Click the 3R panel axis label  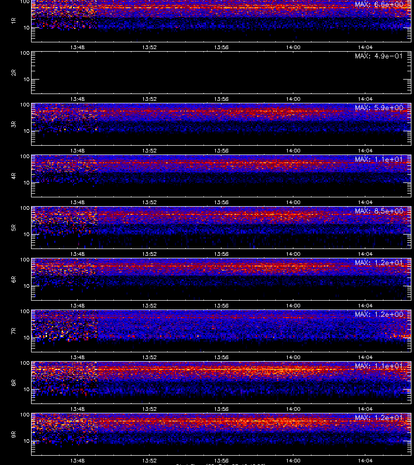[13, 124]
